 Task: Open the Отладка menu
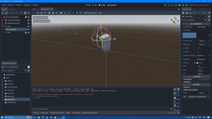19,5
